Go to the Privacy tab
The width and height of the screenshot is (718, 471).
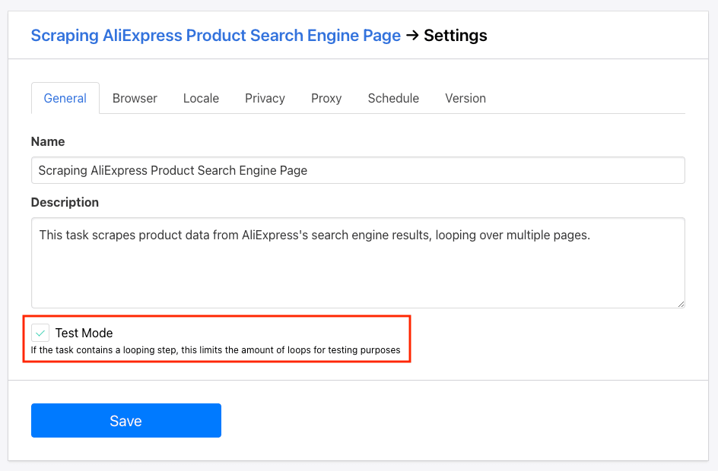pos(265,98)
